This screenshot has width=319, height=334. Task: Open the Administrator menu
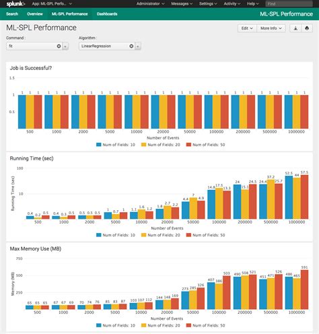(x=150, y=4)
